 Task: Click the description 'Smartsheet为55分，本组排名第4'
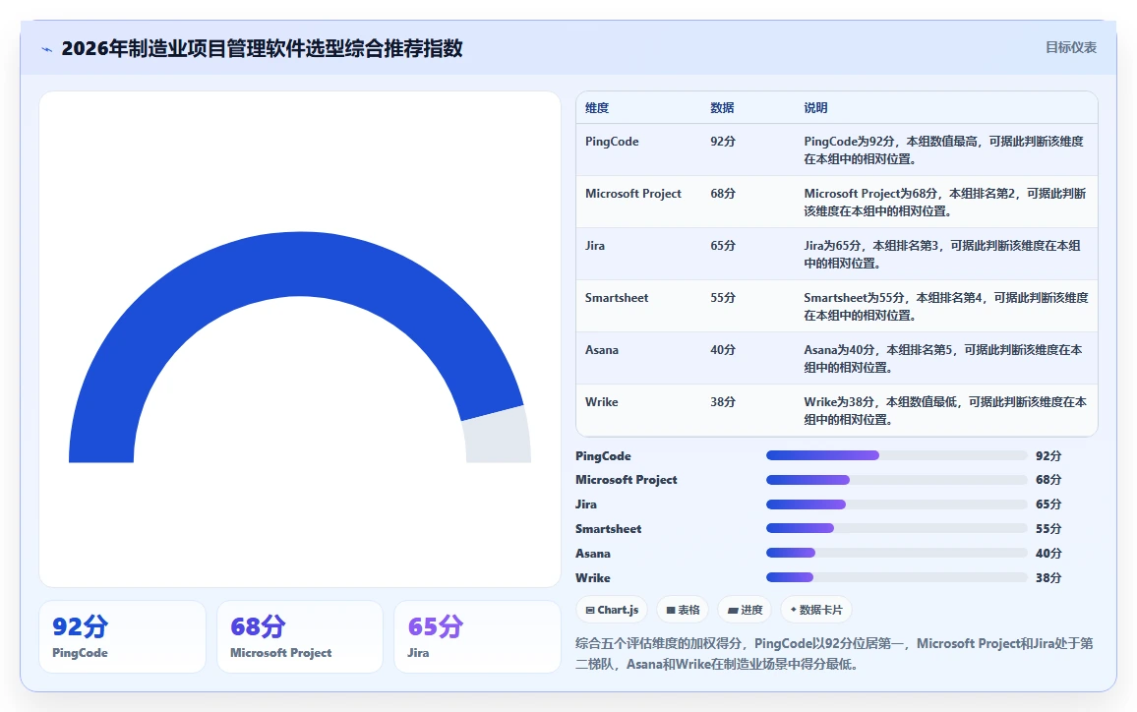pyautogui.click(x=945, y=307)
